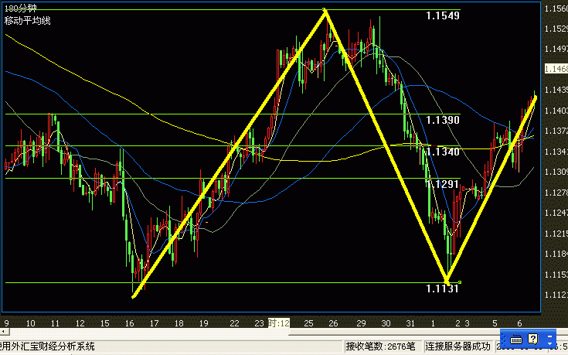This screenshot has height=355, width=568.
Task: Click date 31 on the time axis
Action: 410,323
